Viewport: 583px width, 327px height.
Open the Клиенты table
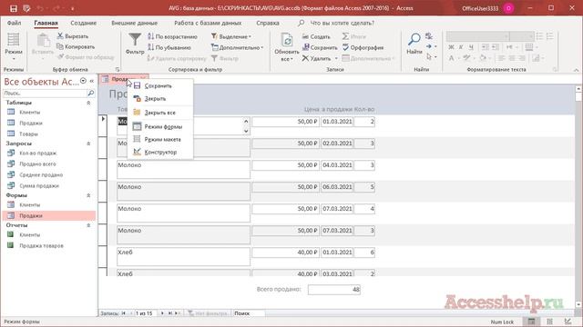[x=30, y=112]
